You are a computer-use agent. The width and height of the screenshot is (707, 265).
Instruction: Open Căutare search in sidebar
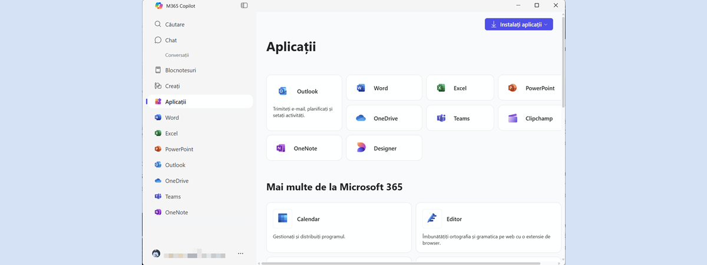click(174, 25)
